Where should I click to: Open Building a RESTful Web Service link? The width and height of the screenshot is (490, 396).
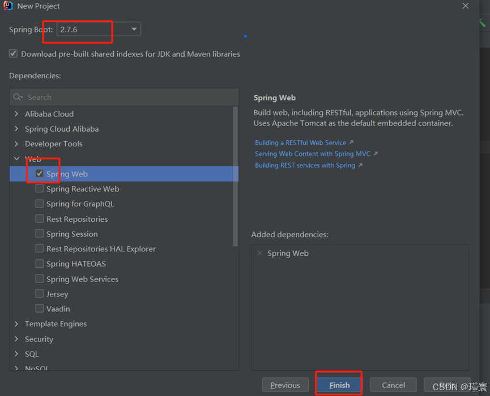point(301,143)
